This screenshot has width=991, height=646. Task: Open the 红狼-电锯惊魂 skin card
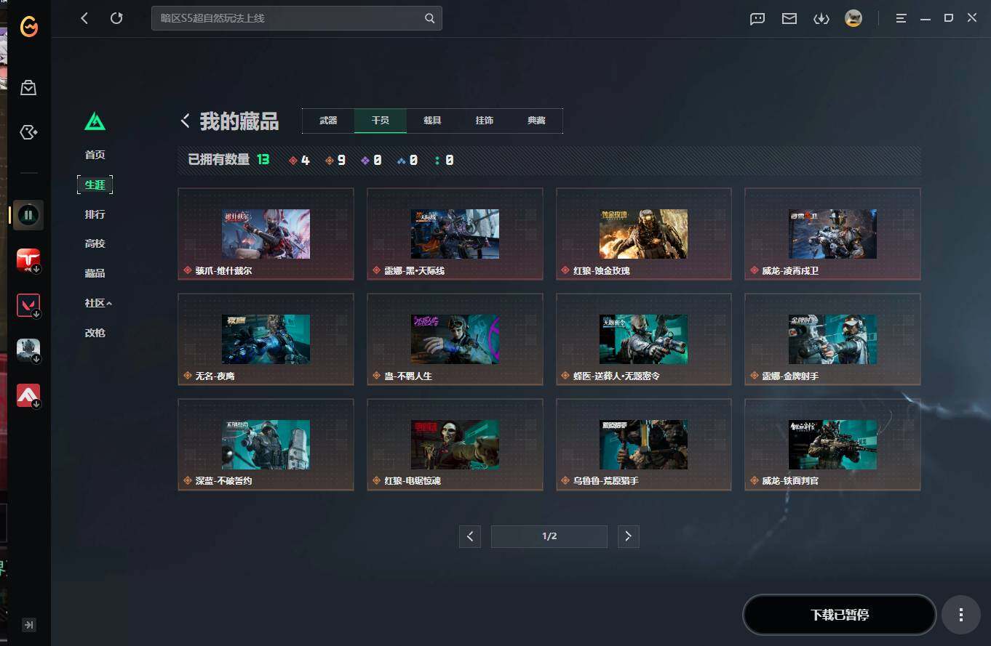(x=455, y=445)
